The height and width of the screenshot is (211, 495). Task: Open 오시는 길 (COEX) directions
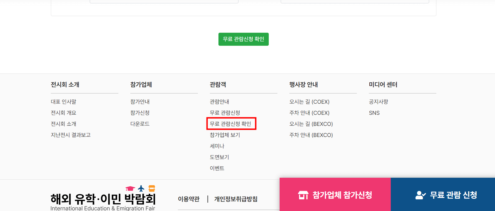click(x=309, y=101)
